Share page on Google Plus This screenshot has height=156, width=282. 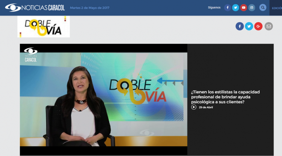(258, 26)
